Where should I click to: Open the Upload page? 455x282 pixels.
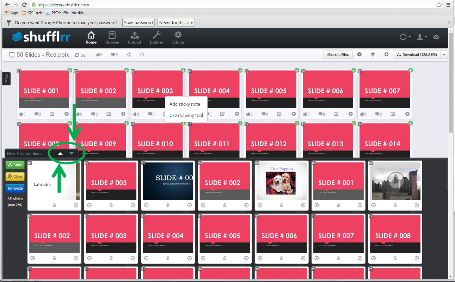tap(134, 38)
